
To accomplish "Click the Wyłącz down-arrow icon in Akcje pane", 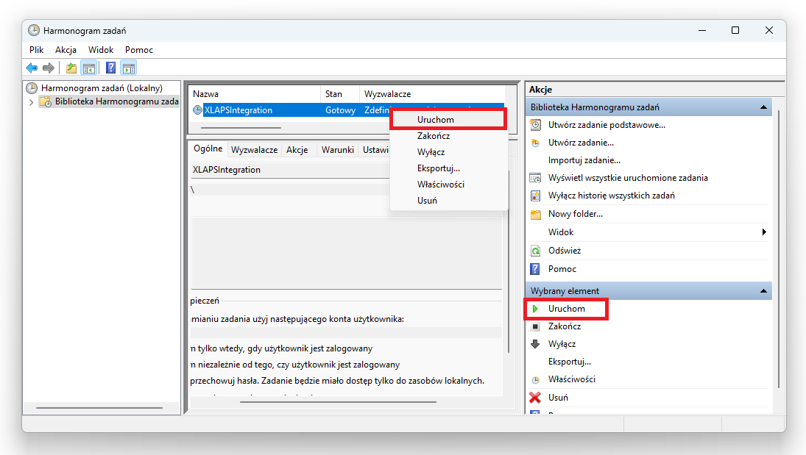I will tap(535, 344).
